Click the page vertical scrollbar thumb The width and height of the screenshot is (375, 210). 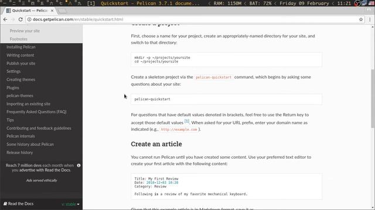373,99
